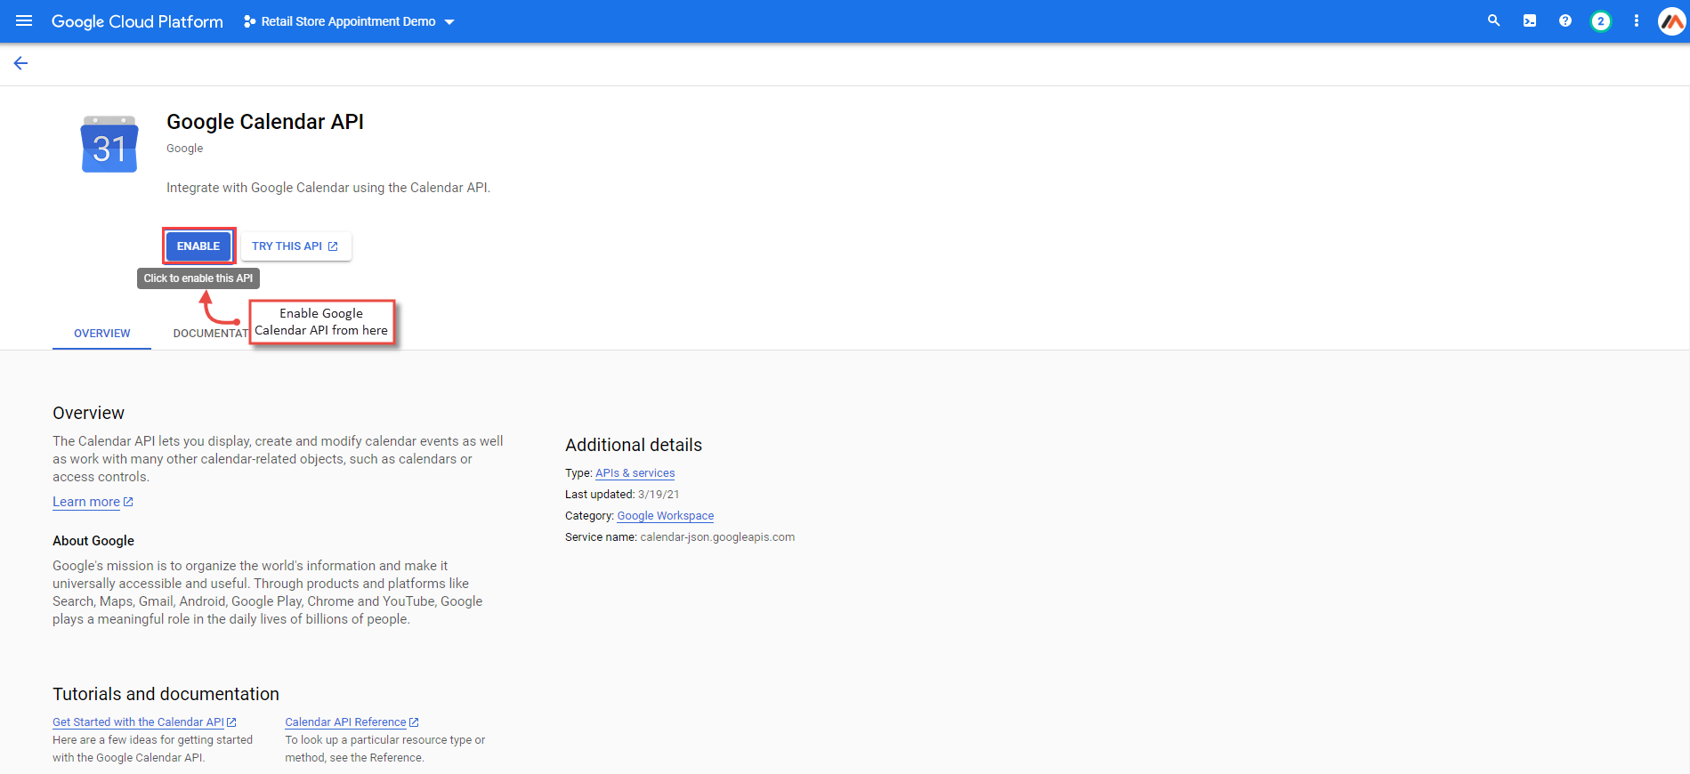Open the help question mark icon
The image size is (1690, 774).
pos(1565,20)
